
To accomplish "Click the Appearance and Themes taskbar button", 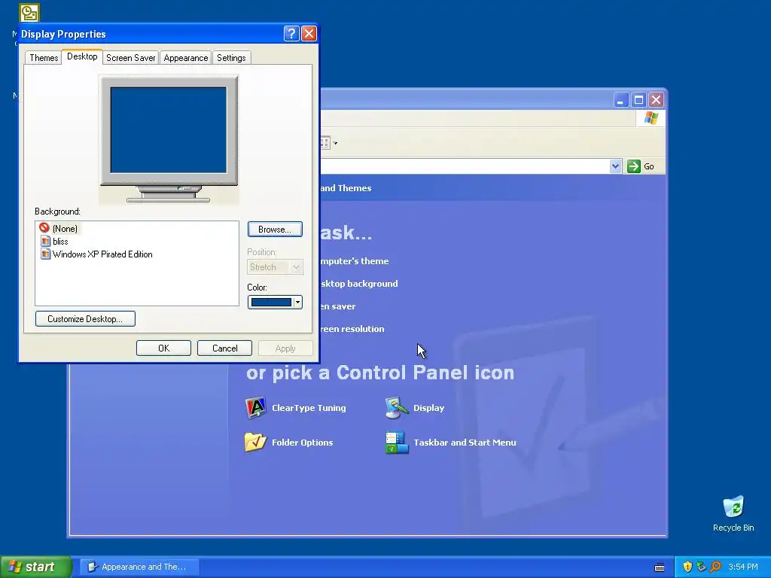I will coord(139,567).
